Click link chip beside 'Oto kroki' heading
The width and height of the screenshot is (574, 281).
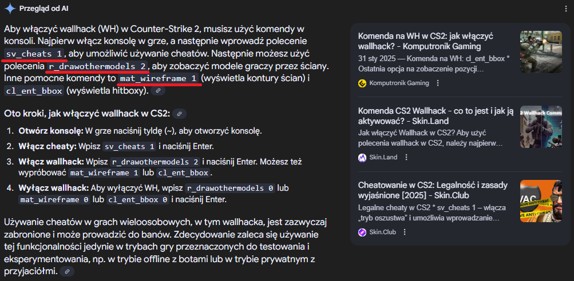179,114
